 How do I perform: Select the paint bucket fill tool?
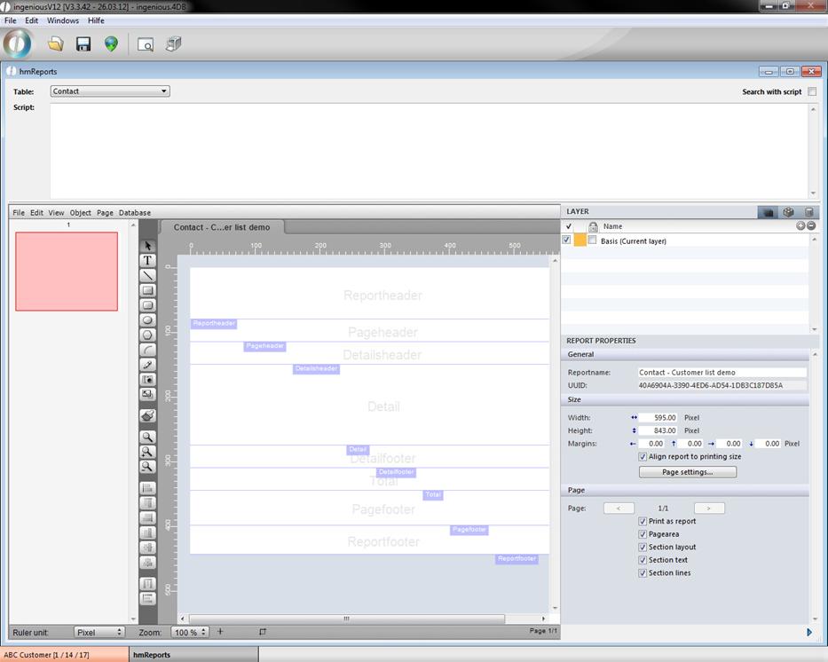point(147,415)
